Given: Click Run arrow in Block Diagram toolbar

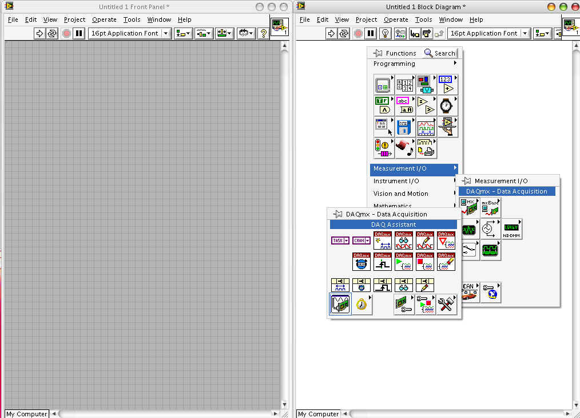Looking at the screenshot, I should point(331,33).
